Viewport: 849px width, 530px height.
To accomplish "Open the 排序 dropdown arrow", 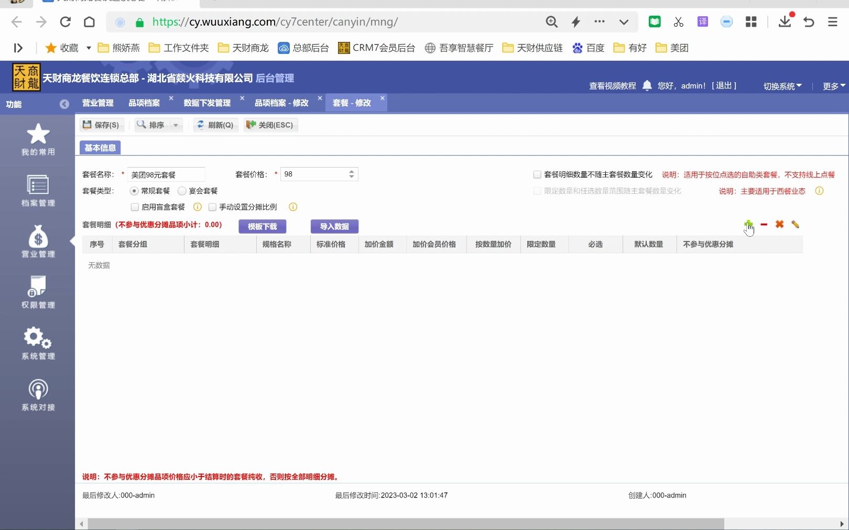I will 176,125.
